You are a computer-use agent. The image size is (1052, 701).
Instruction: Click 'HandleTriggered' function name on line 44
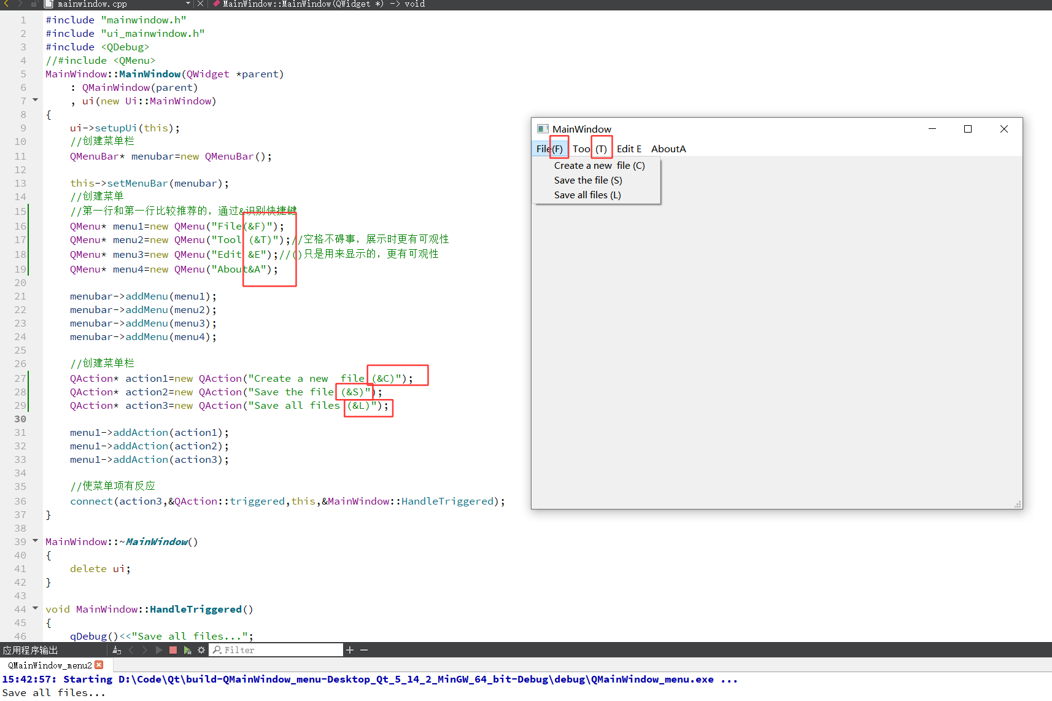point(196,609)
